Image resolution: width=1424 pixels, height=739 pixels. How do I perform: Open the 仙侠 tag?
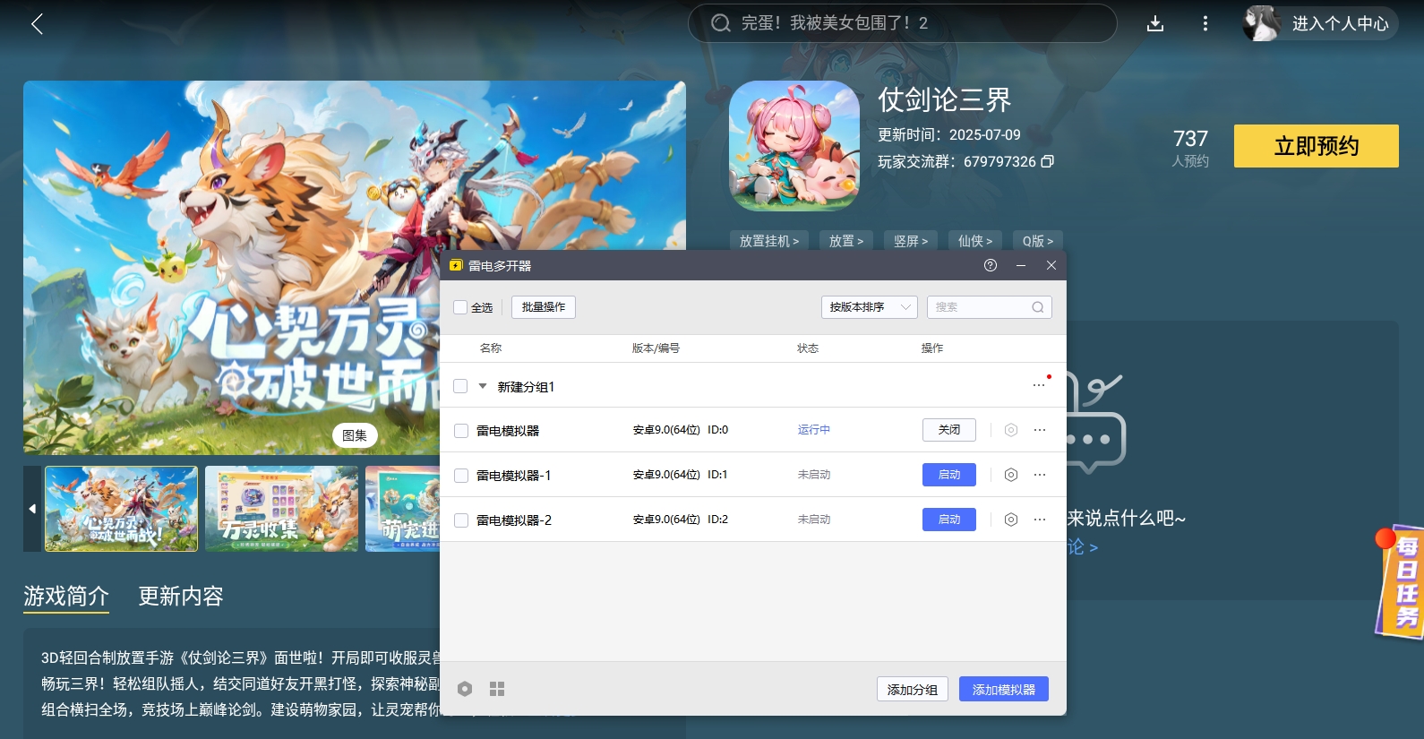coord(975,241)
